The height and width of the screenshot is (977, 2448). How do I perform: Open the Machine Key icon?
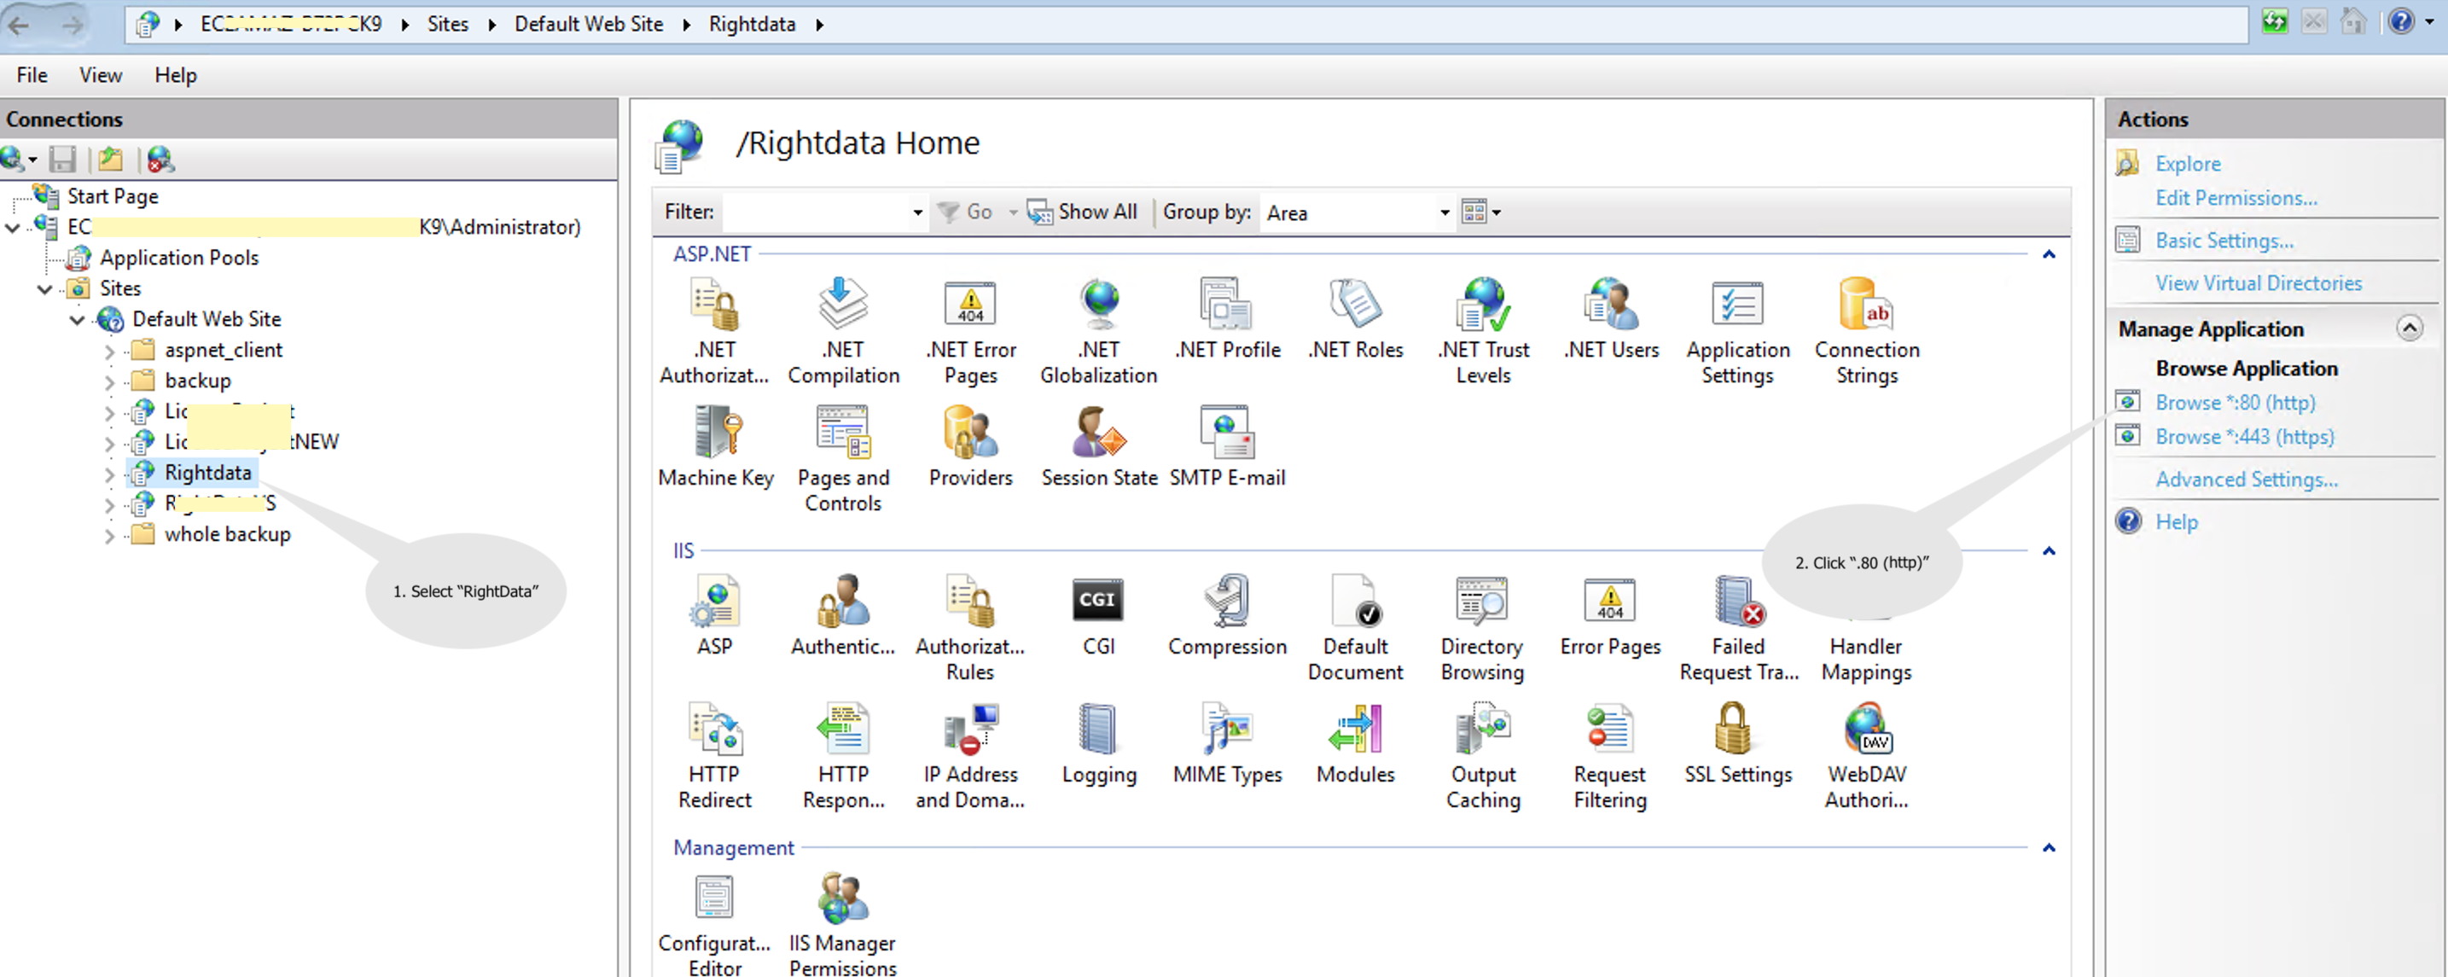coord(716,448)
